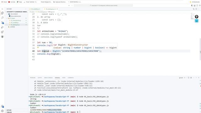
Task: Click the 01_basic breadcrumb segment
Action: 32,12
